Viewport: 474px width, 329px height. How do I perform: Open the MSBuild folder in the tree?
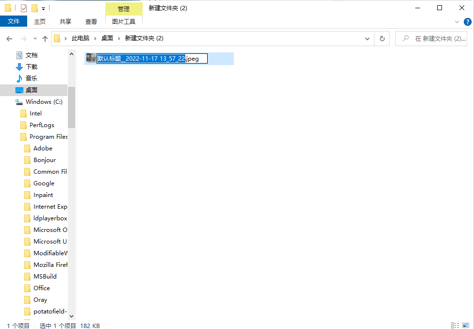coord(45,277)
